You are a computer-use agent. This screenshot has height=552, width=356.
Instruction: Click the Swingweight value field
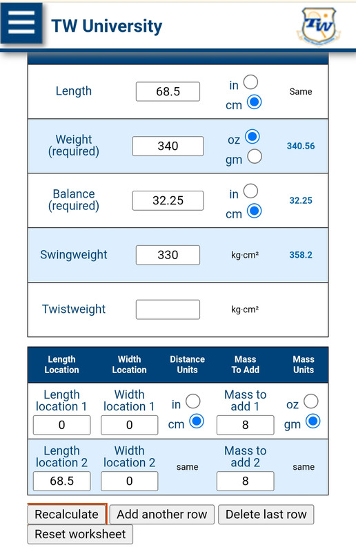[168, 255]
